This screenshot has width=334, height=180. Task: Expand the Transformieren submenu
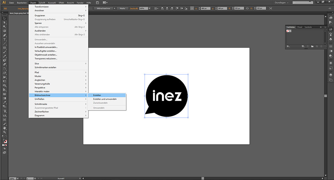click(58, 7)
